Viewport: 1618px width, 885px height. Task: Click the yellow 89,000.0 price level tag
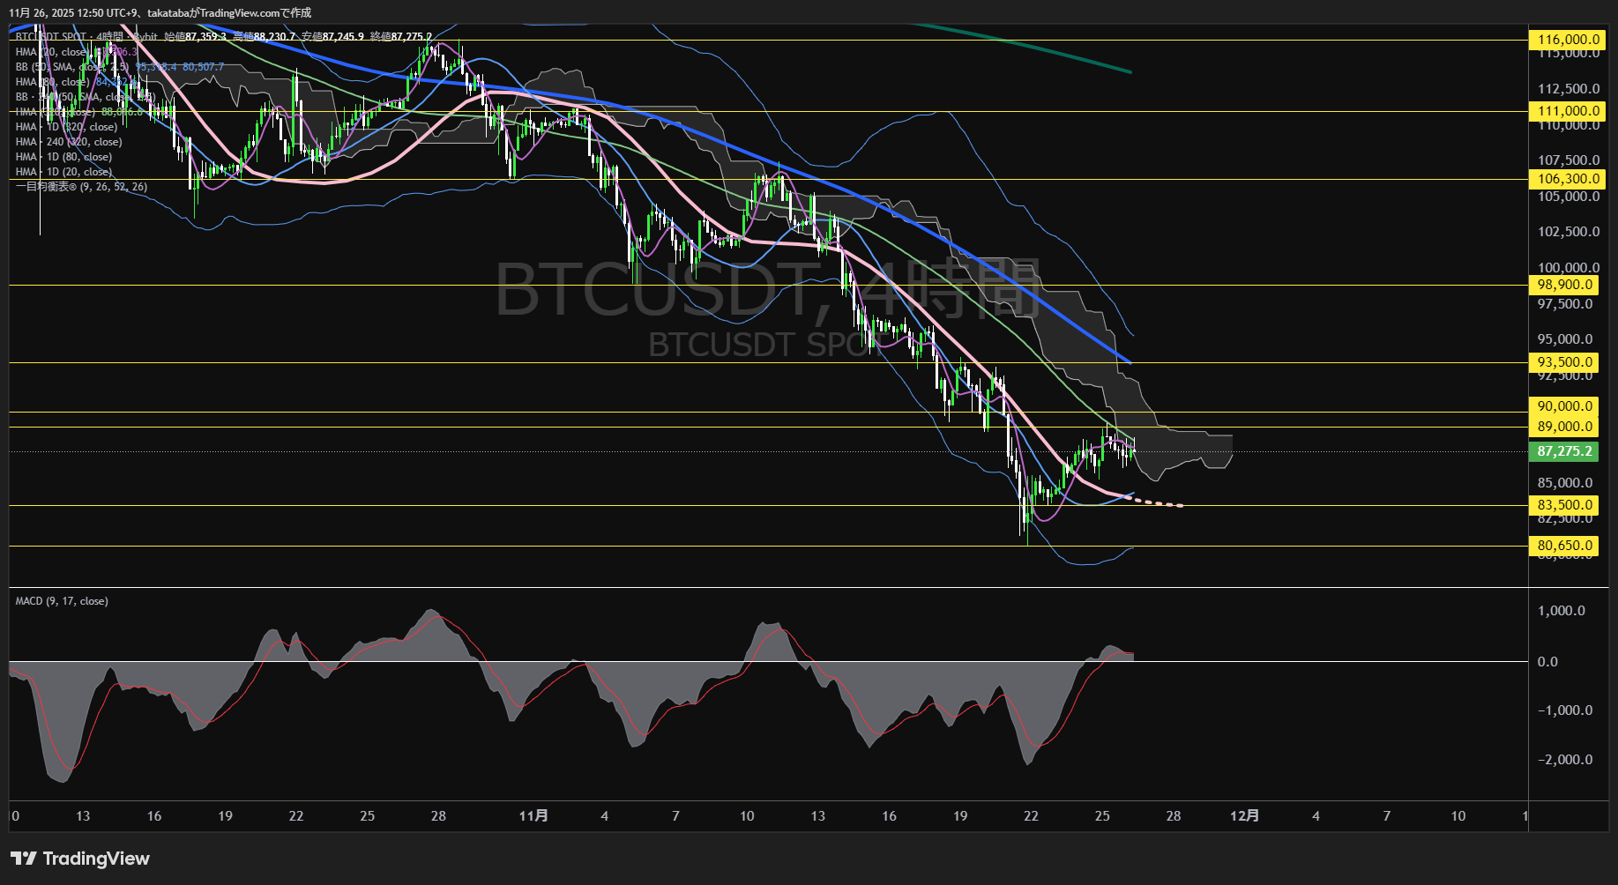(x=1563, y=426)
